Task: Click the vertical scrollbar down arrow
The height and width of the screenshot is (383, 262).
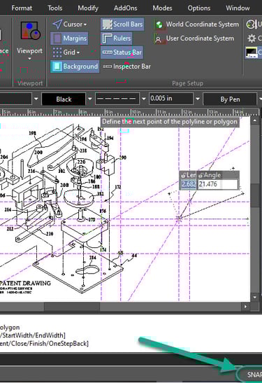Action: 255,298
